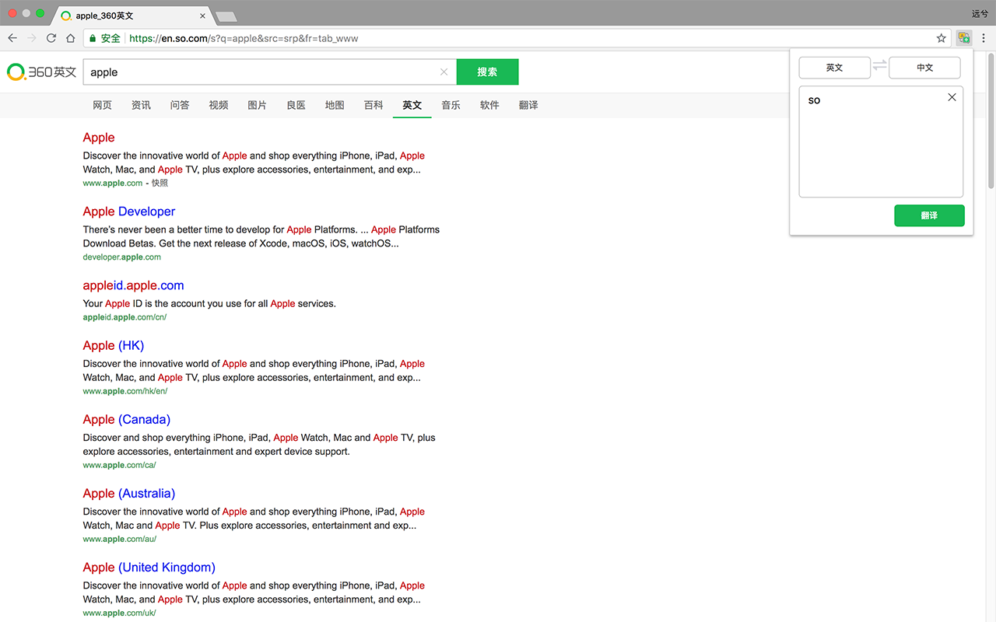Viewport: 996px width, 622px height.
Task: Switch to the 软件 tab
Action: [489, 105]
